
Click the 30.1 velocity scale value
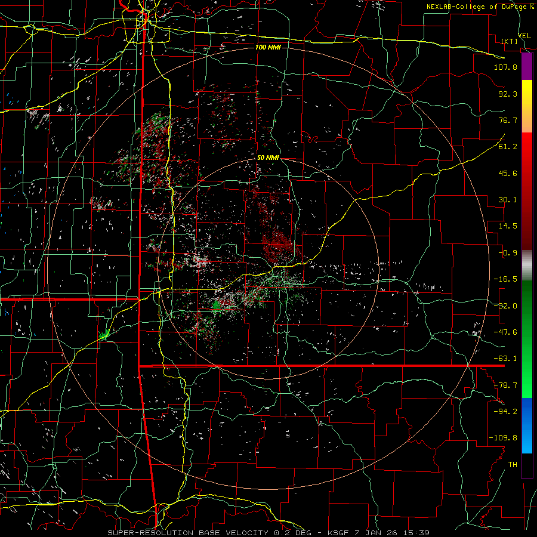[508, 200]
